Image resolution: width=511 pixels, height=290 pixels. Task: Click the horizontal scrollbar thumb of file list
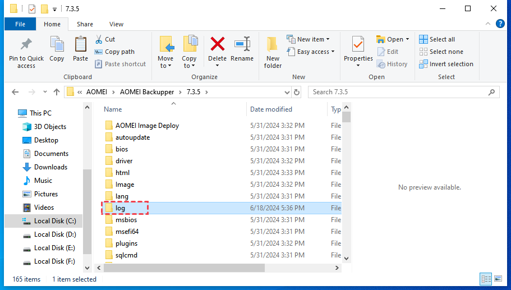pos(184,268)
